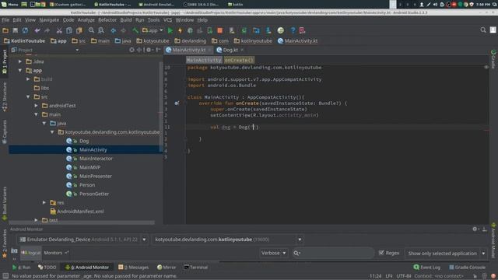
Task: Click the Debug app bug icon
Action: tap(190, 30)
